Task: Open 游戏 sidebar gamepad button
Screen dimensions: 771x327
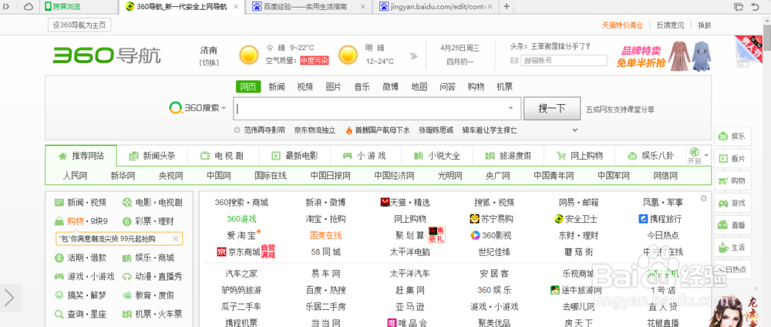Action: pos(732,203)
